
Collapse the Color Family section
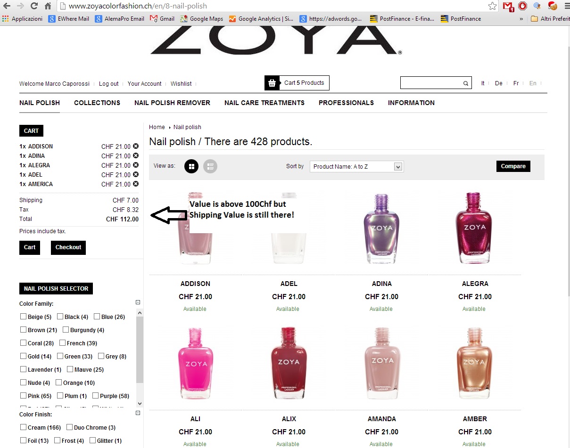pos(138,302)
